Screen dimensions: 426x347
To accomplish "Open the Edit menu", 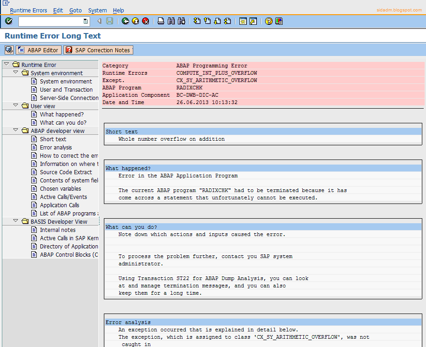I will pos(58,10).
